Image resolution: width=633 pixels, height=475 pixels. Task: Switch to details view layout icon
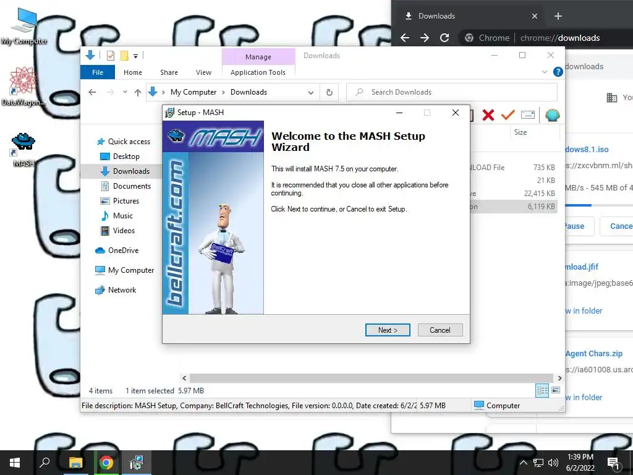coord(542,390)
